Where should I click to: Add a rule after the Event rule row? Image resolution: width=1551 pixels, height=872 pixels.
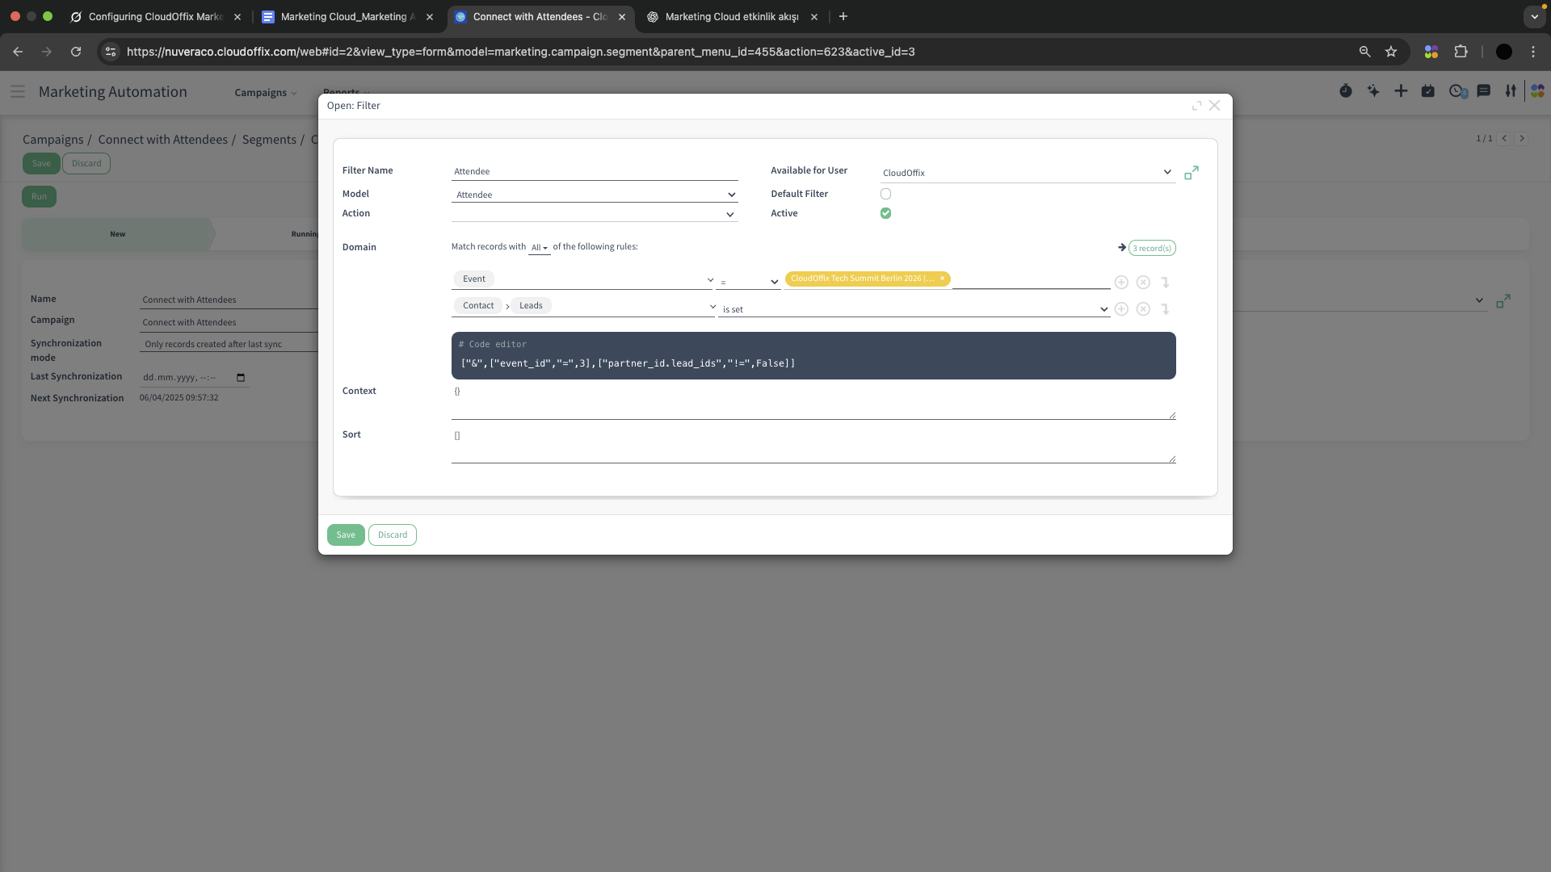pyautogui.click(x=1121, y=282)
